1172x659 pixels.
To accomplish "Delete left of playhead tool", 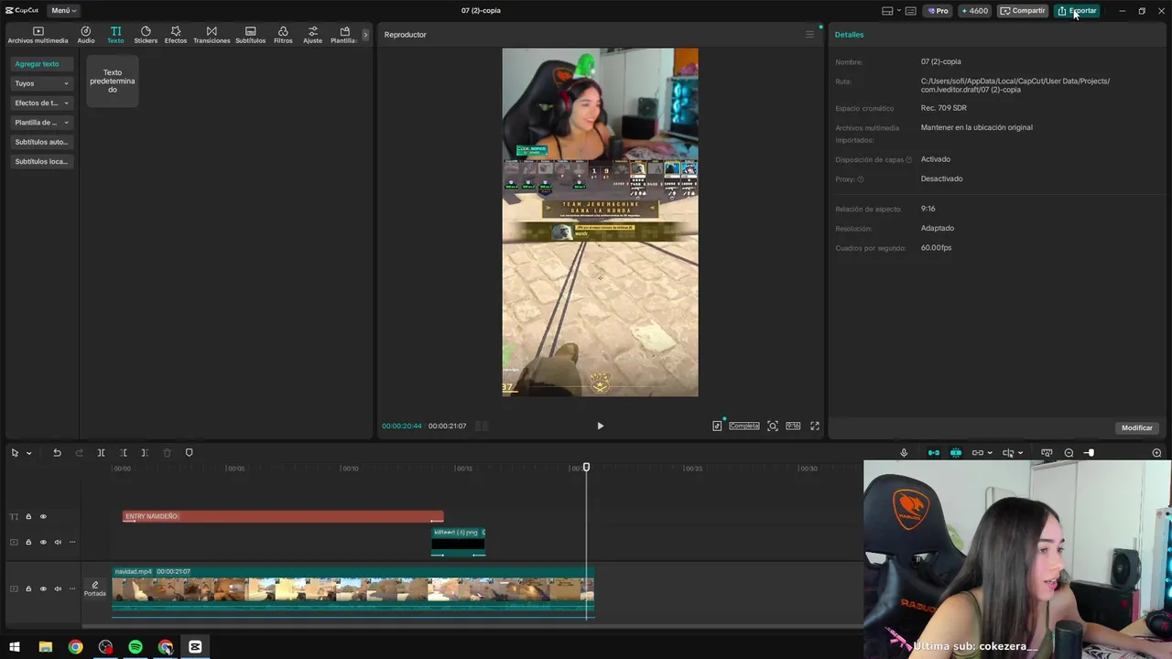I will pyautogui.click(x=124, y=453).
